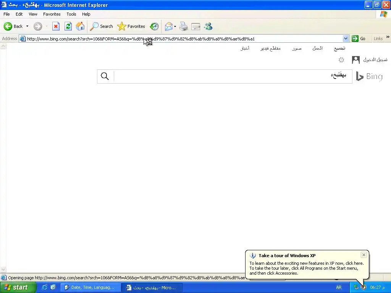Click the network tray icon
The image size is (391, 293).
click(356, 287)
